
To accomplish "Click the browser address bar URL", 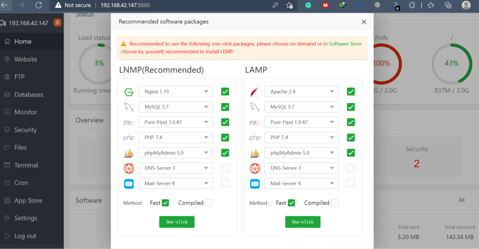I will [x=125, y=5].
